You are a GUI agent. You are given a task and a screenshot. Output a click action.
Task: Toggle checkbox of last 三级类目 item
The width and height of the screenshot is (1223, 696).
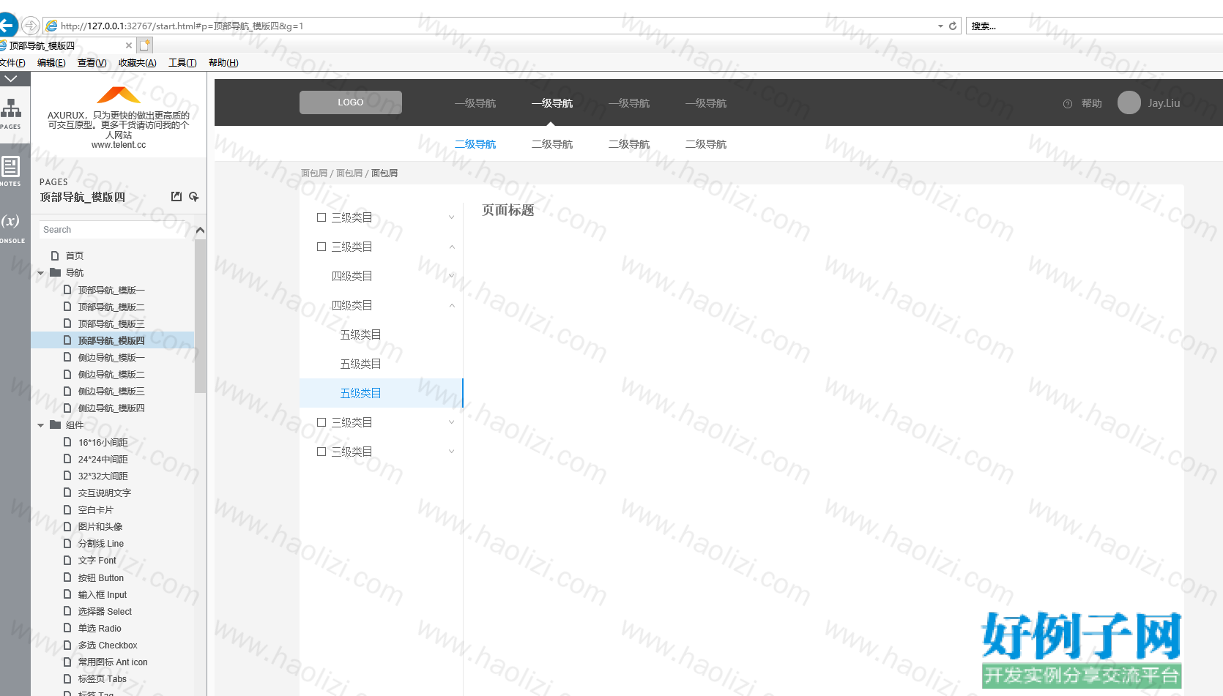pyautogui.click(x=321, y=452)
